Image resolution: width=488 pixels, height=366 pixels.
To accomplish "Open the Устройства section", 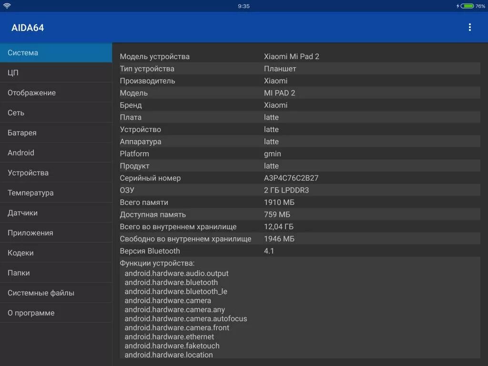I will coord(56,173).
